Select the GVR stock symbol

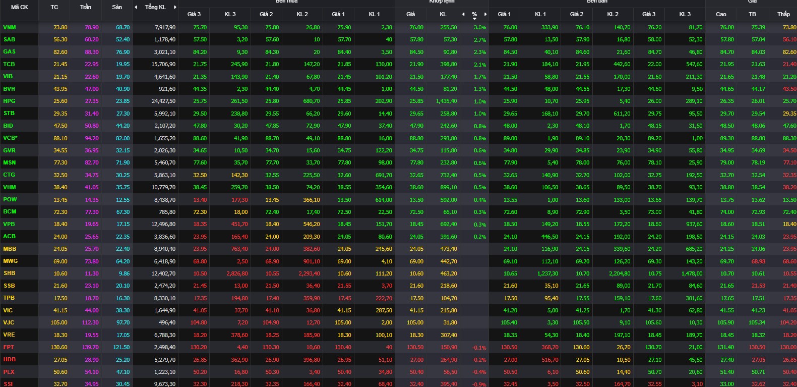(x=9, y=150)
